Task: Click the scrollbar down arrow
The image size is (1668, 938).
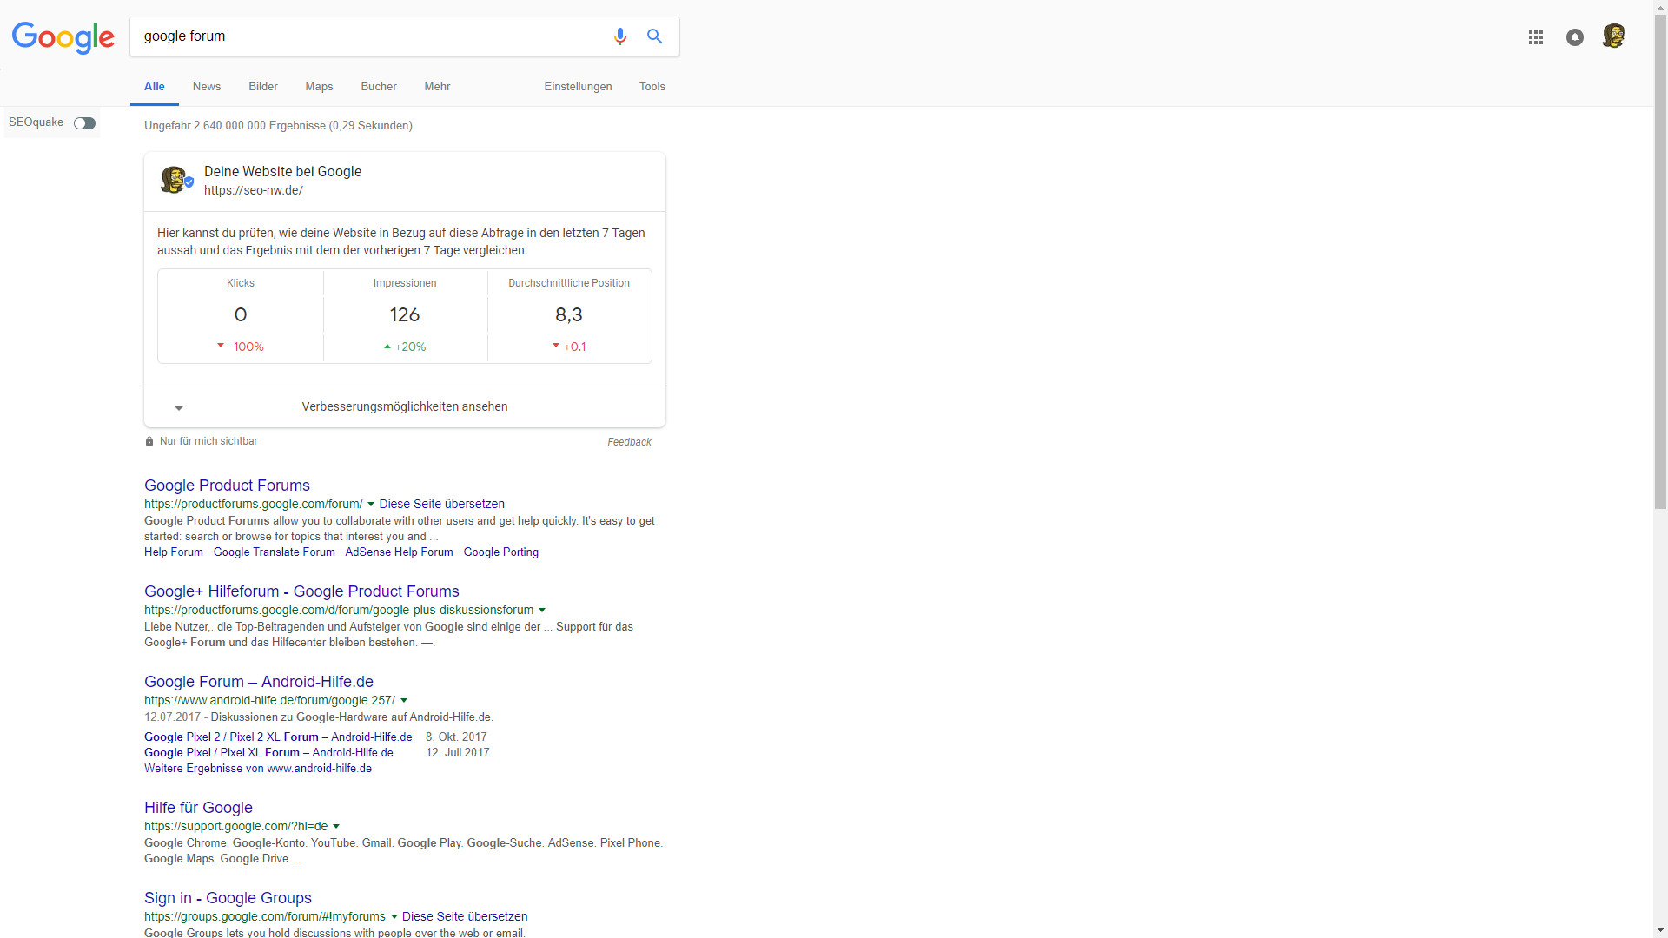Action: [x=1660, y=931]
